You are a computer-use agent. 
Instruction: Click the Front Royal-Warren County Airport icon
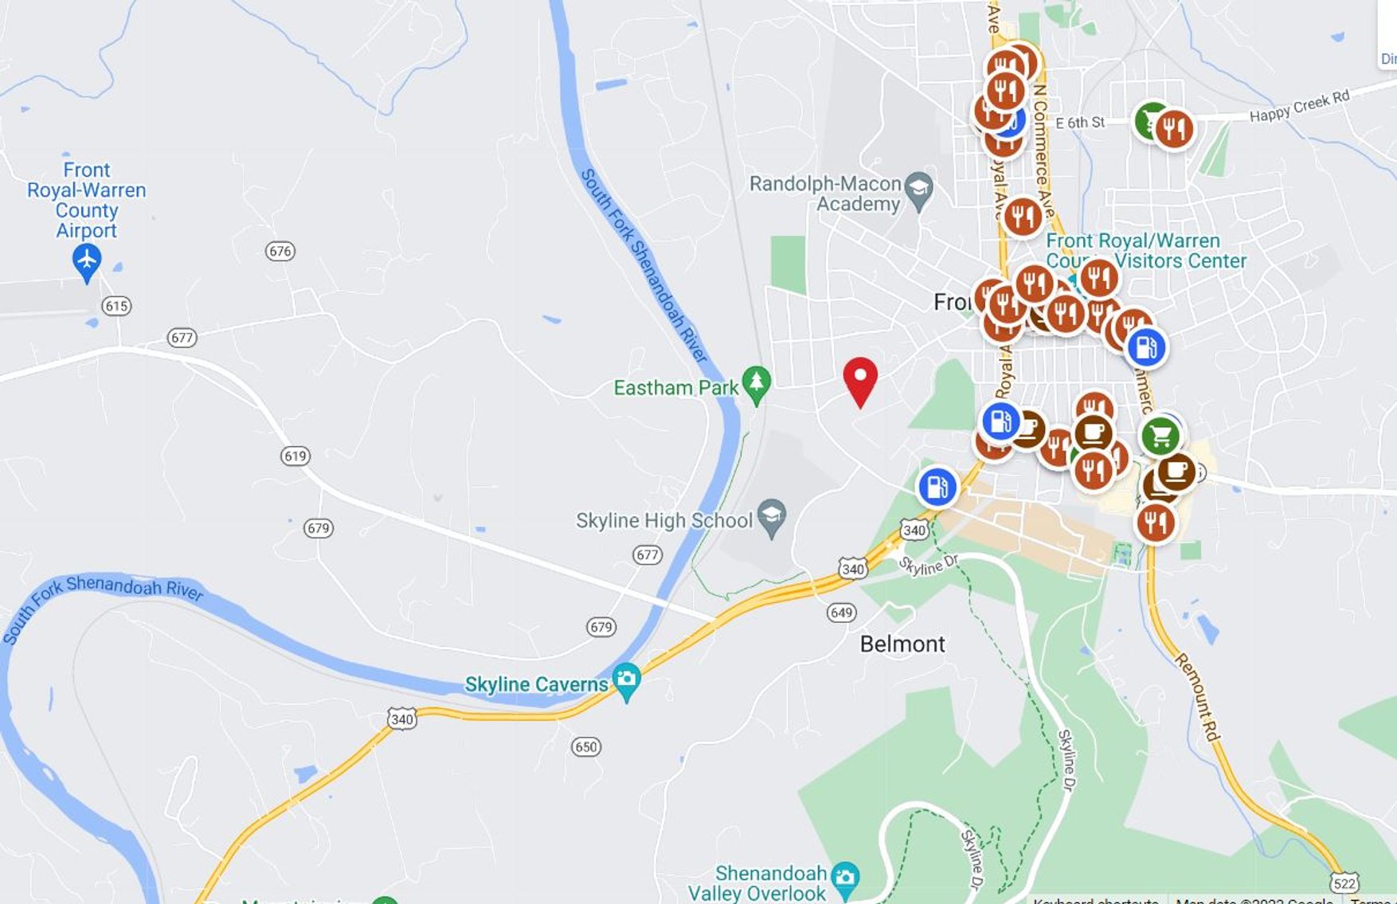(87, 261)
